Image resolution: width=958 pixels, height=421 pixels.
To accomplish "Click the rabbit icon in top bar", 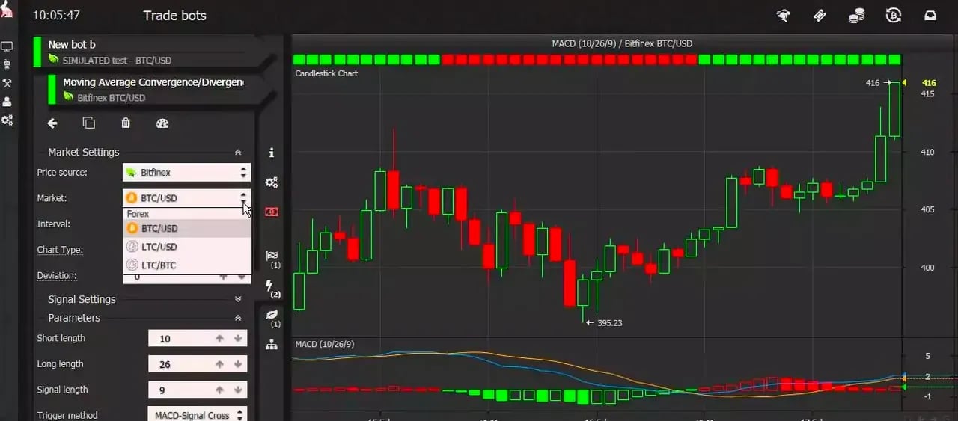I will (784, 15).
